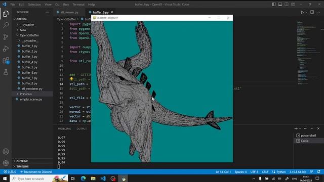Open the Extensions view

point(6,61)
